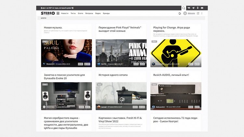Go to Бренды menu item
The height and width of the screenshot is (137, 244).
click(x=106, y=13)
